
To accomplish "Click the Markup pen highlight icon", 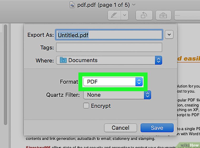I will (114, 15).
